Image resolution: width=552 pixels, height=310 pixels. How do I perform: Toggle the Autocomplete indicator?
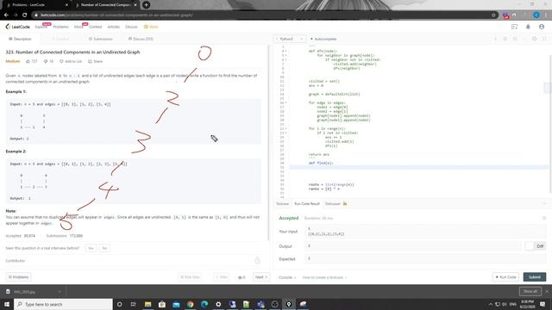323,39
